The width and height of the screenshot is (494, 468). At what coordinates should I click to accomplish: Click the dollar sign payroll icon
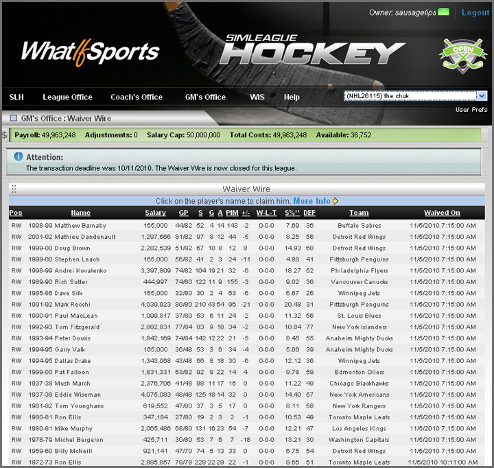click(5, 135)
